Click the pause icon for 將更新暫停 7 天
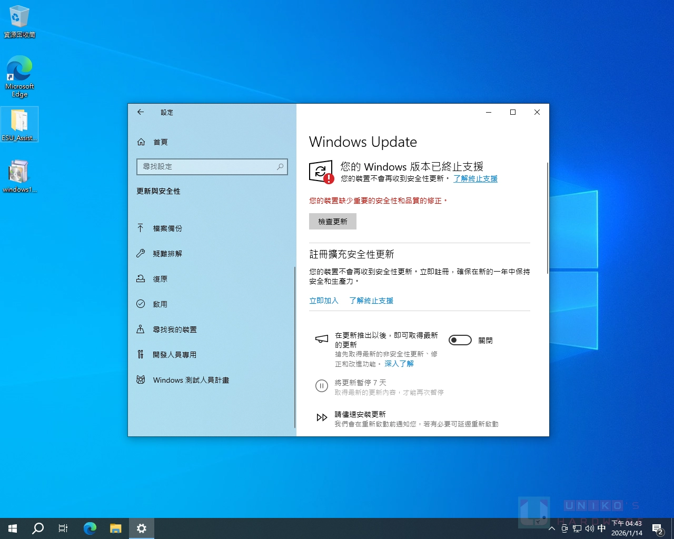The height and width of the screenshot is (539, 674). pyautogui.click(x=322, y=386)
